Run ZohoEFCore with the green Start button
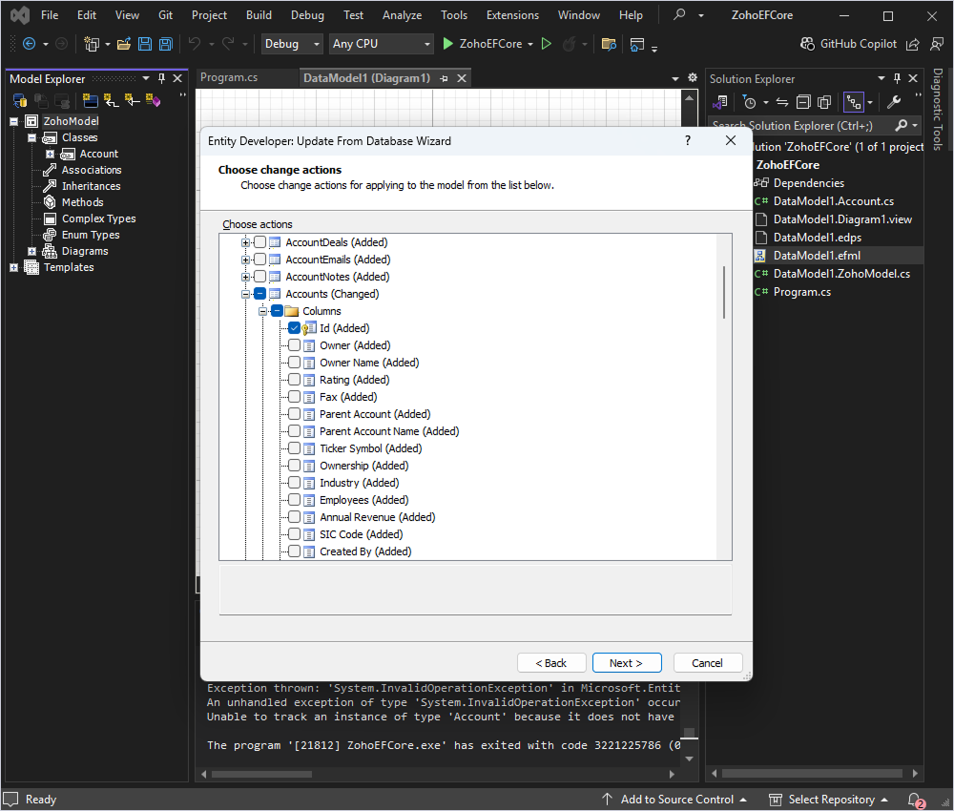 point(448,44)
